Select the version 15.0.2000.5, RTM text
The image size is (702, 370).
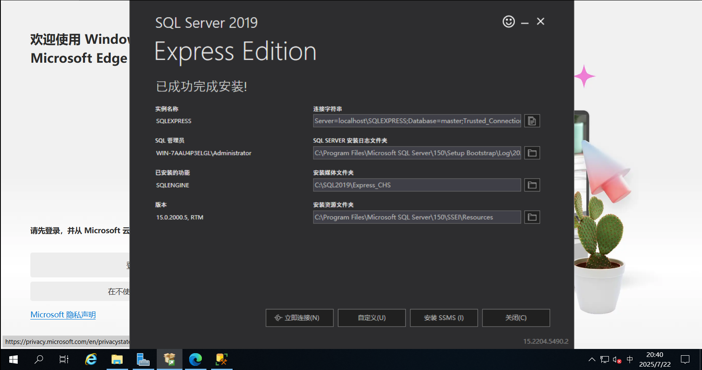(180, 217)
